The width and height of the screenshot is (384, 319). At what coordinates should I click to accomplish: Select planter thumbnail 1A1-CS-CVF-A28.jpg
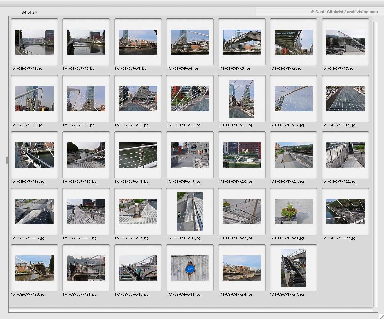click(293, 211)
